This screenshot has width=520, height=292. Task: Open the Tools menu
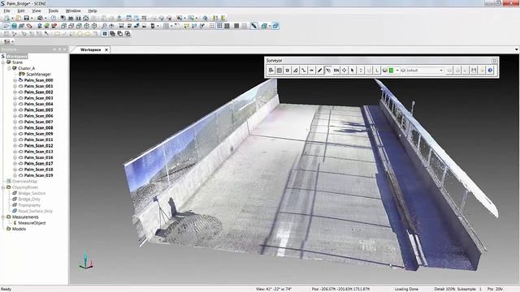tap(54, 11)
